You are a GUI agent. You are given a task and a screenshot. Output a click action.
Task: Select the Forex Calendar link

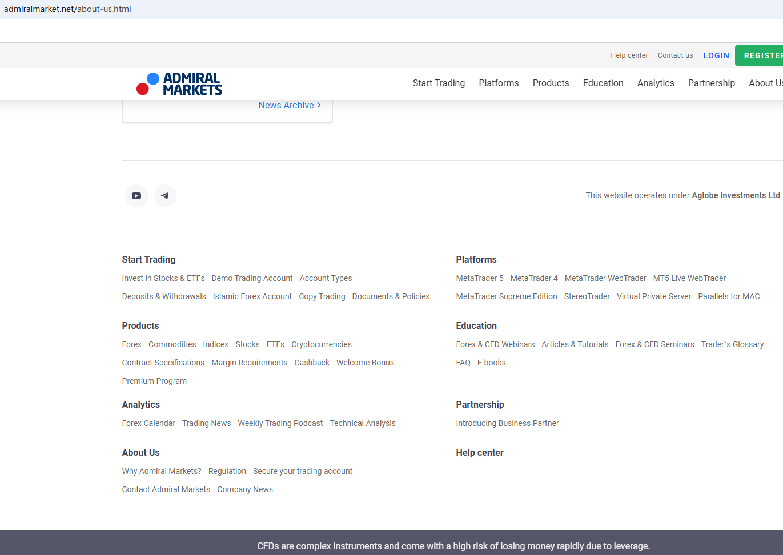click(x=148, y=423)
